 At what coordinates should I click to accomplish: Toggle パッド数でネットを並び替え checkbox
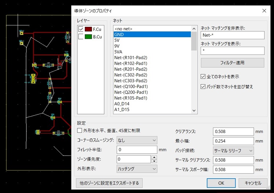(203, 87)
